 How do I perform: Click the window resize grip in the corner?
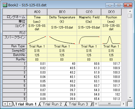[130, 104]
